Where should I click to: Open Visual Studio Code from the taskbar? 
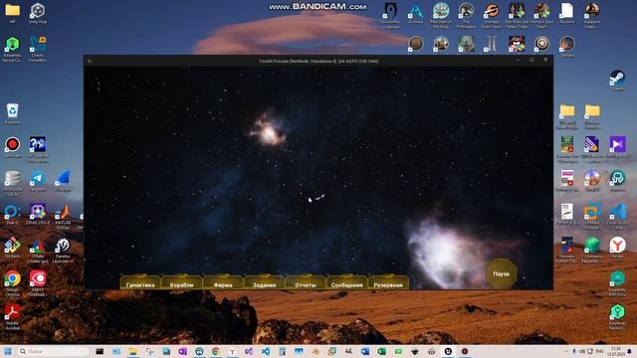(x=266, y=351)
